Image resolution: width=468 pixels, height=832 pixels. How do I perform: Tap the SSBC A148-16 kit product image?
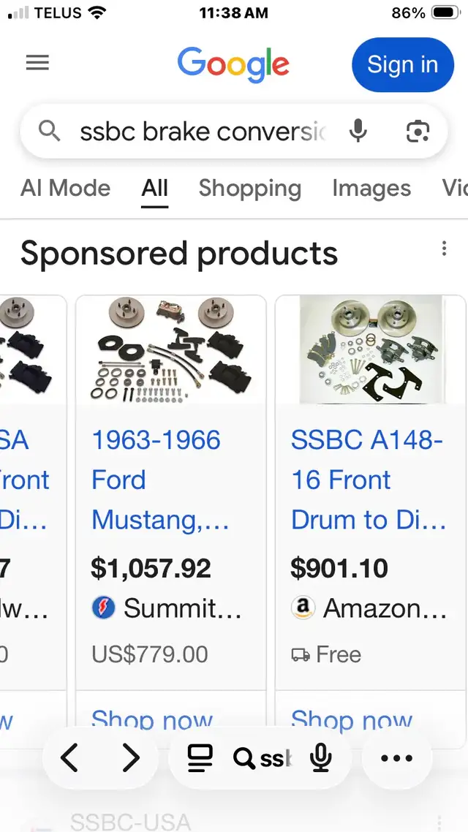tap(371, 349)
